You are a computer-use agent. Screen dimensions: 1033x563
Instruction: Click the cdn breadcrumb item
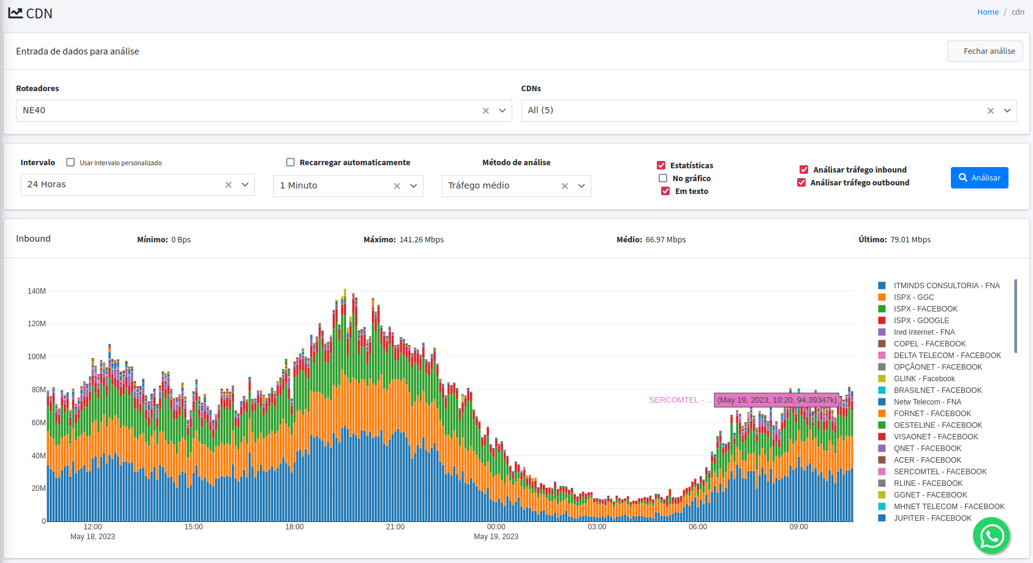(1018, 12)
